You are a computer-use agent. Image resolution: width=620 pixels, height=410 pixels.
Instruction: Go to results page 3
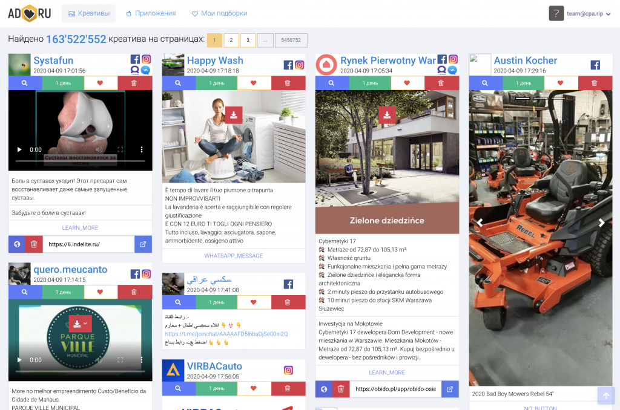click(248, 40)
